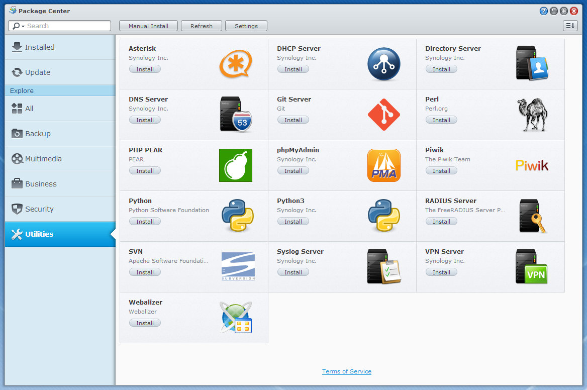Open the SVN Subversion logo
The height and width of the screenshot is (390, 587).
tap(238, 266)
